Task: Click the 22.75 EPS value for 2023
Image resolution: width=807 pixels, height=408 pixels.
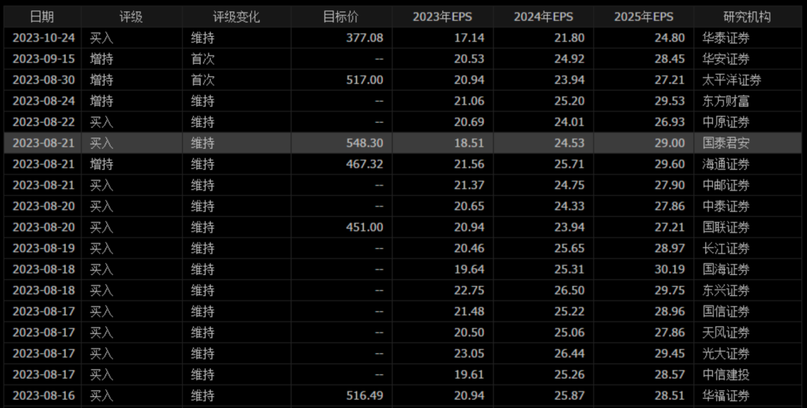Action: [469, 291]
